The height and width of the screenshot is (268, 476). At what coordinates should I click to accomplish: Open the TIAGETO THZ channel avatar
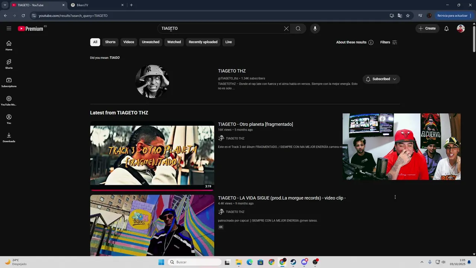point(152,81)
